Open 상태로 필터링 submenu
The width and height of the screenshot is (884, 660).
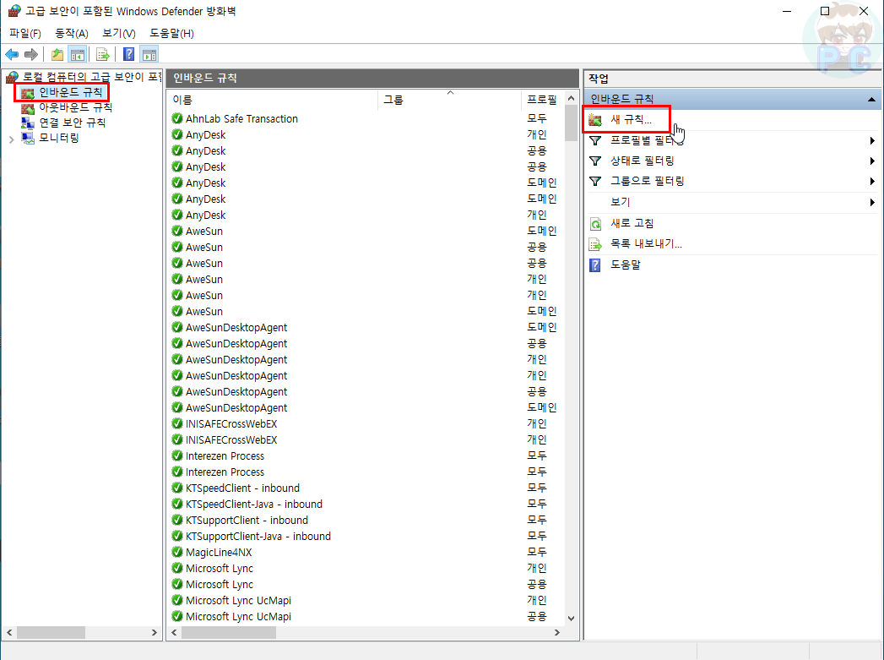pyautogui.click(x=732, y=161)
